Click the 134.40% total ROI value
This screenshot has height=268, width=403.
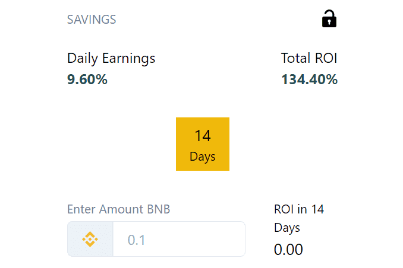[x=309, y=79]
